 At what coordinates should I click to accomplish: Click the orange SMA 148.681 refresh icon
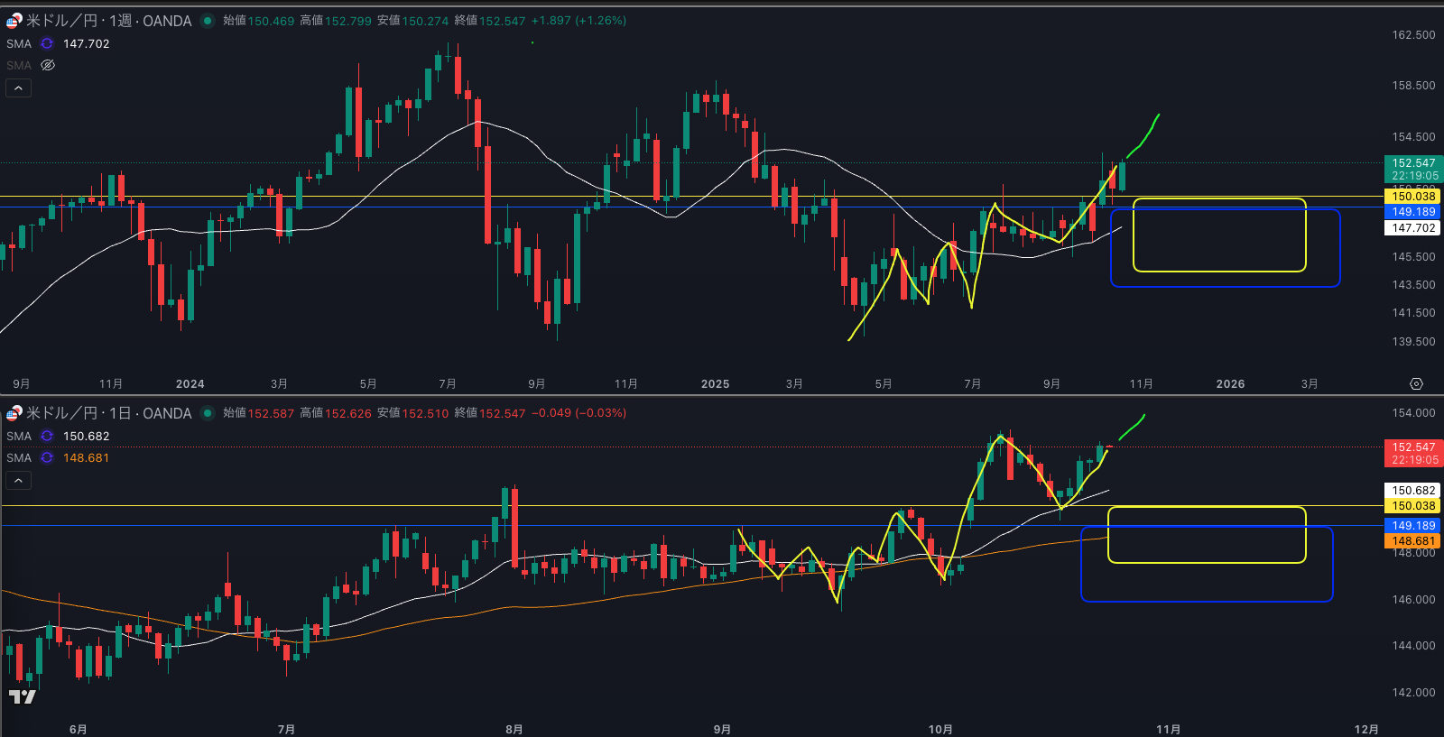pyautogui.click(x=47, y=457)
